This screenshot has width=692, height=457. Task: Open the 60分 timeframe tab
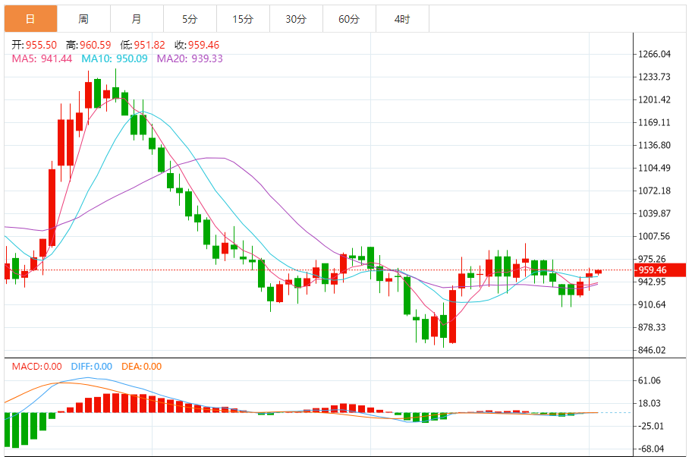point(349,19)
